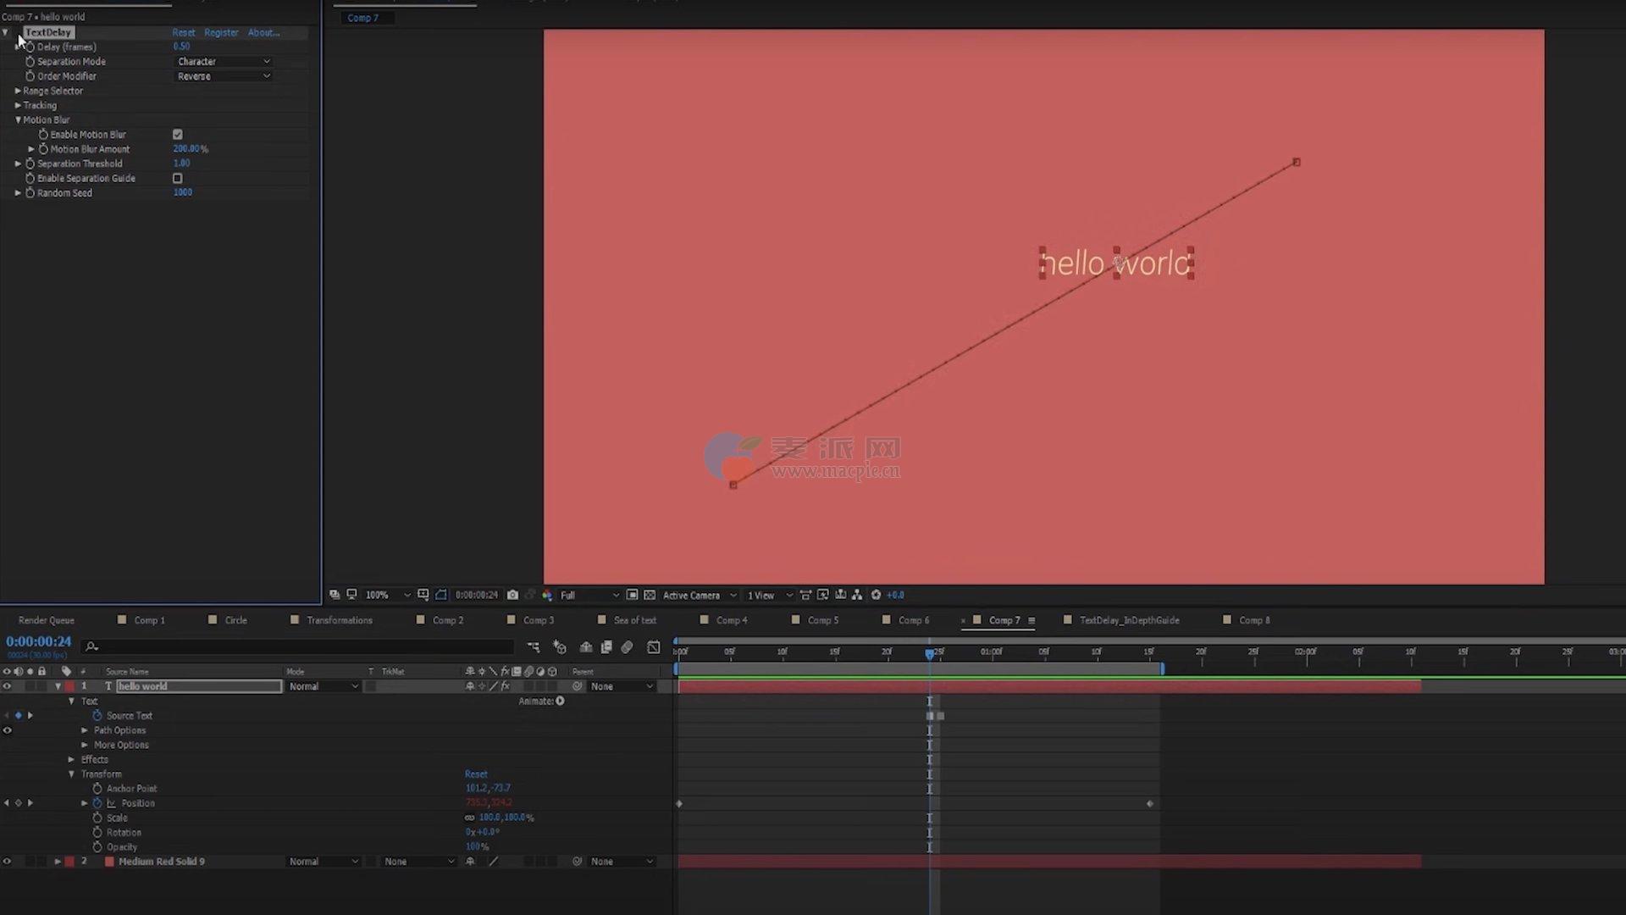Expand the Range Selector group
1626x915 pixels.
18,91
